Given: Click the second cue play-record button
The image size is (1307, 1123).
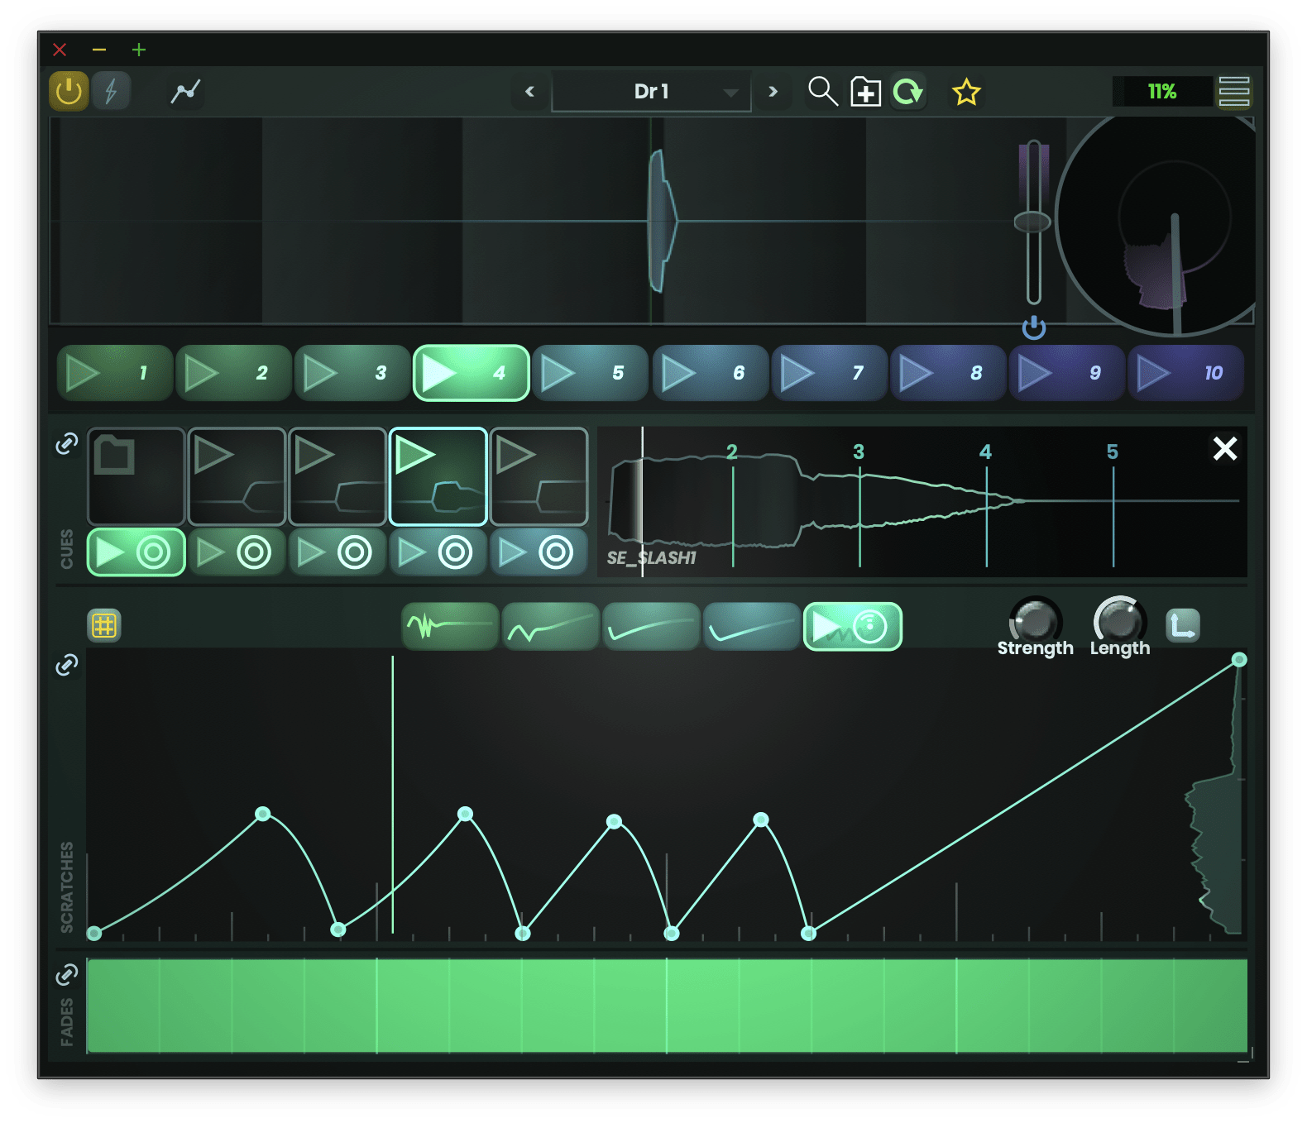Looking at the screenshot, I should [237, 552].
